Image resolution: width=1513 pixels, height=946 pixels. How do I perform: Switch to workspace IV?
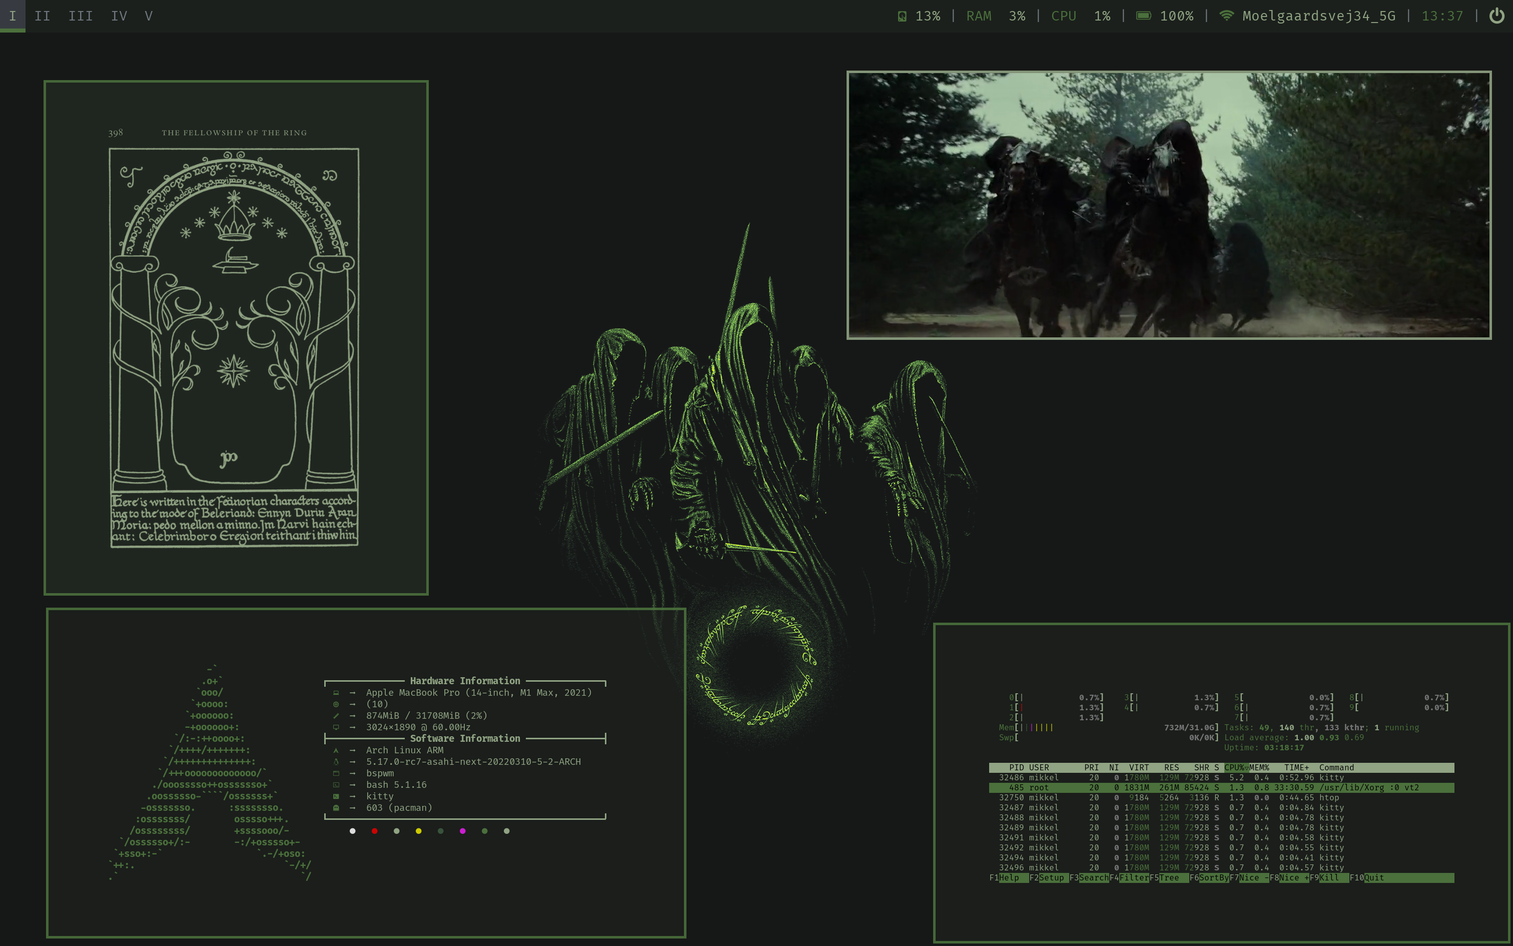(120, 16)
